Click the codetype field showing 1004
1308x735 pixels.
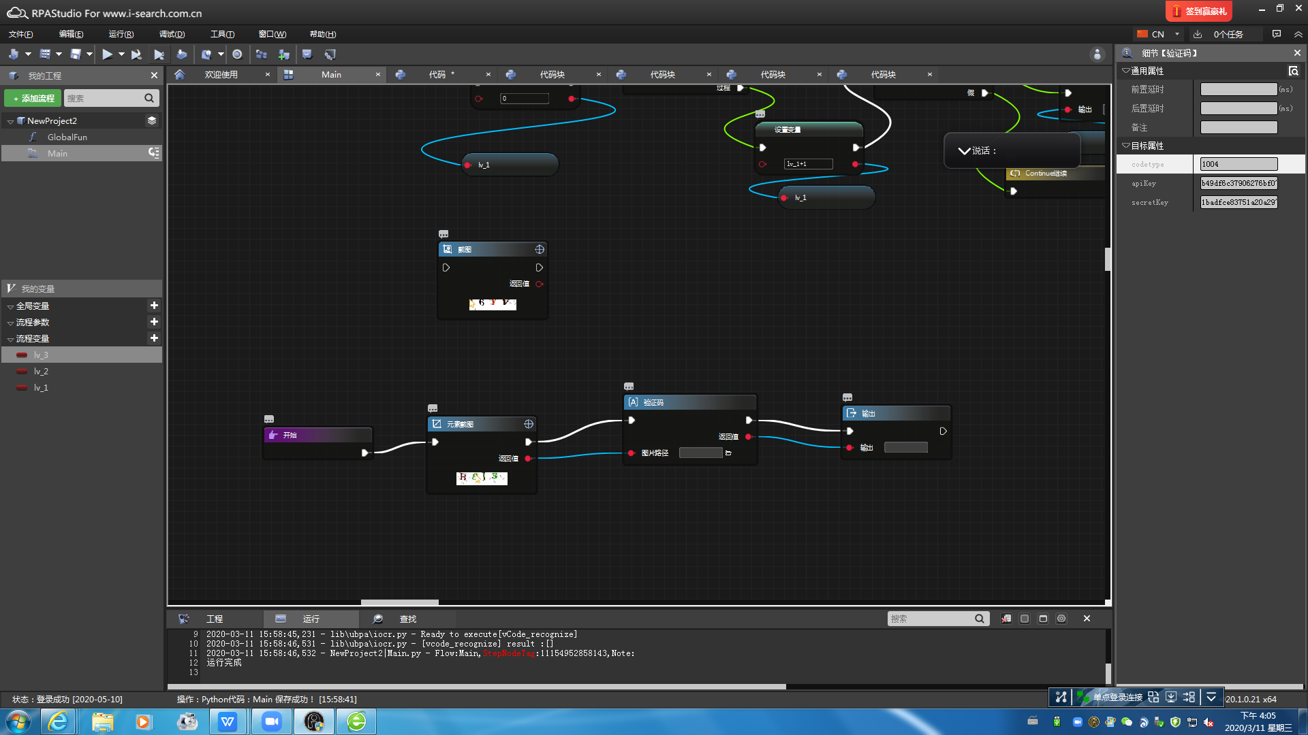(x=1238, y=164)
